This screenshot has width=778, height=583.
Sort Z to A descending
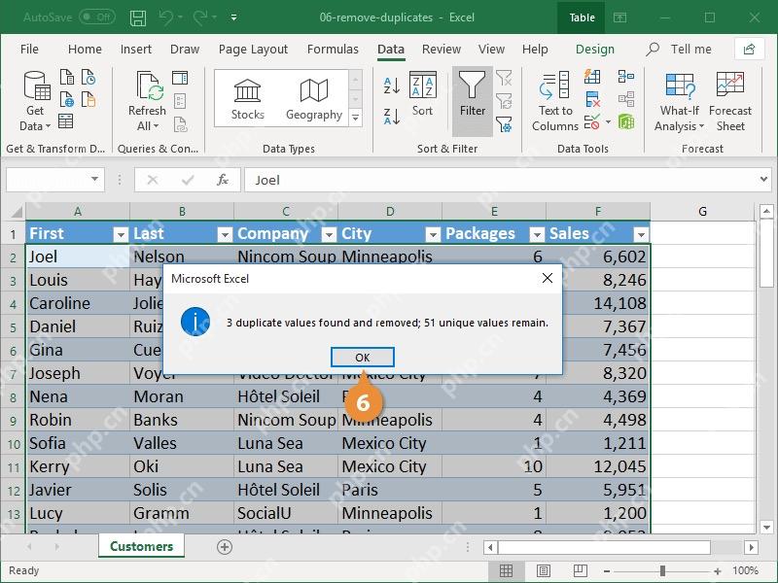(x=392, y=117)
